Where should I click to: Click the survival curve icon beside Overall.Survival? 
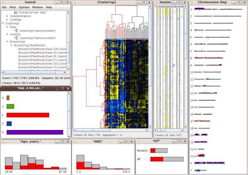(x=16, y=12)
